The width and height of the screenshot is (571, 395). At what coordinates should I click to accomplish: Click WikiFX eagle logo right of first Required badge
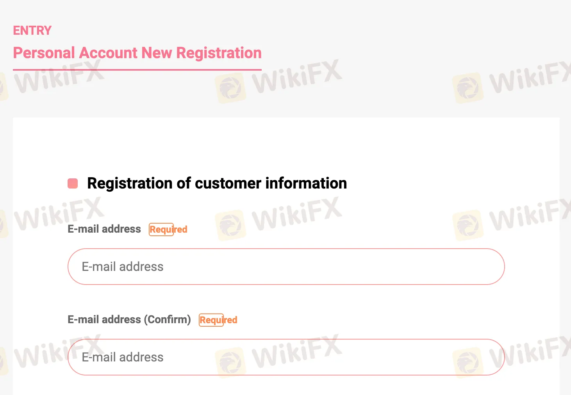[x=230, y=225]
